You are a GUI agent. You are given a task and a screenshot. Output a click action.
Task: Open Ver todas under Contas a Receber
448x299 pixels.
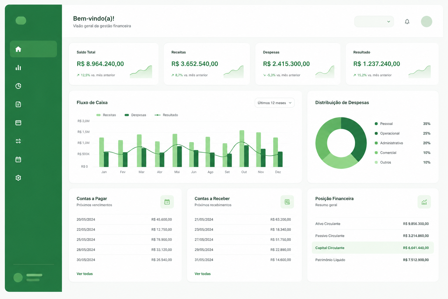tap(203, 274)
